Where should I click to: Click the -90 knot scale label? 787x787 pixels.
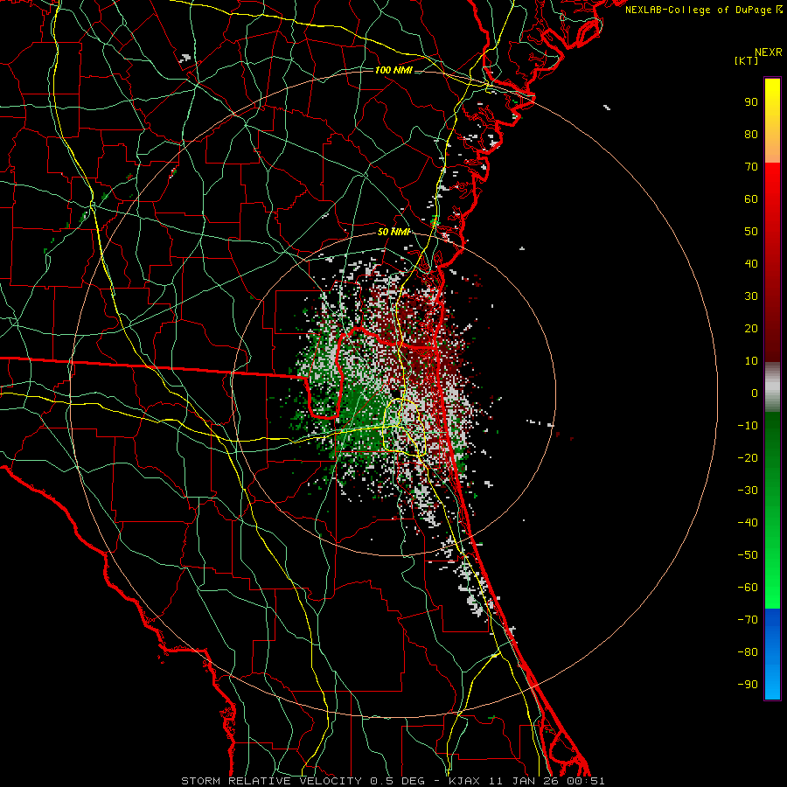click(748, 685)
